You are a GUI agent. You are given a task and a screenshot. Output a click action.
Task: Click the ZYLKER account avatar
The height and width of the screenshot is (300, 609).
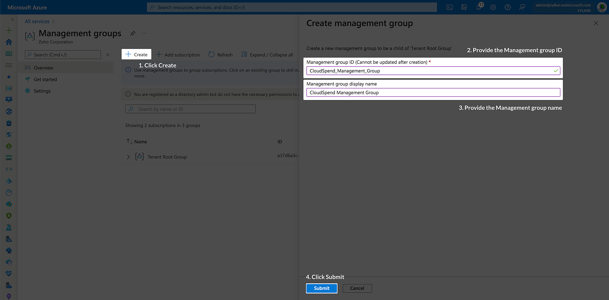602,7
